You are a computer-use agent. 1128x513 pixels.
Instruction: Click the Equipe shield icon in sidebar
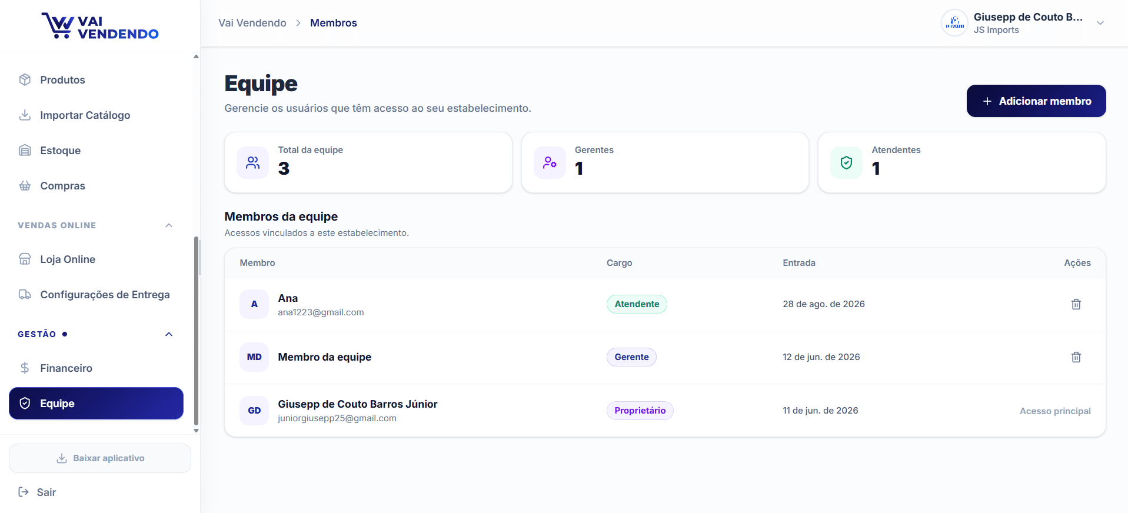click(x=25, y=403)
